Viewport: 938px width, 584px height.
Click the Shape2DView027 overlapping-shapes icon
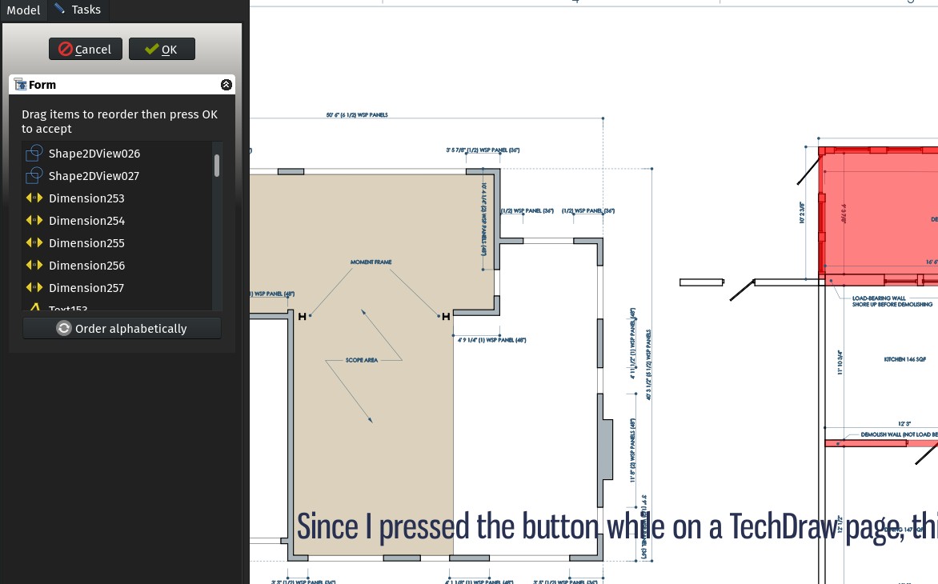click(34, 175)
